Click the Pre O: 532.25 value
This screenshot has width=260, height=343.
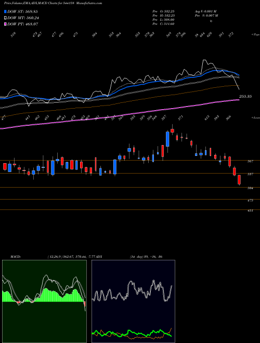[163, 11]
